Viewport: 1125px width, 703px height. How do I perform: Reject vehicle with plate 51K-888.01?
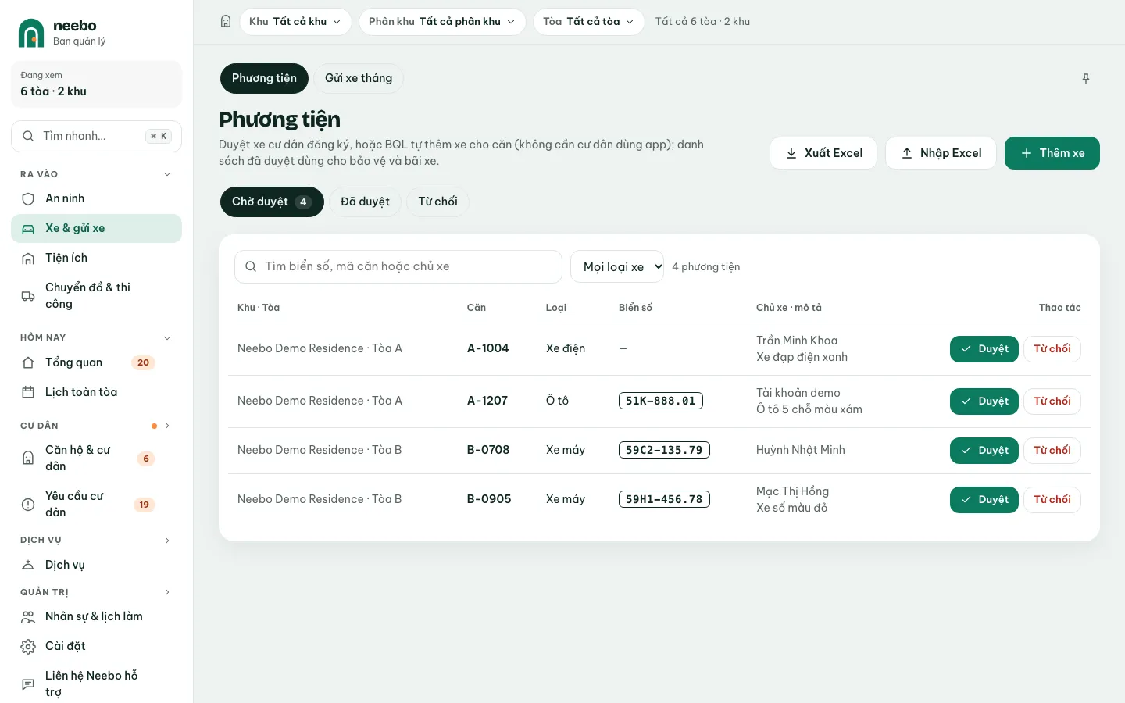(1052, 401)
